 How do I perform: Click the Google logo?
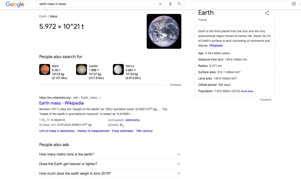pyautogui.click(x=15, y=4)
